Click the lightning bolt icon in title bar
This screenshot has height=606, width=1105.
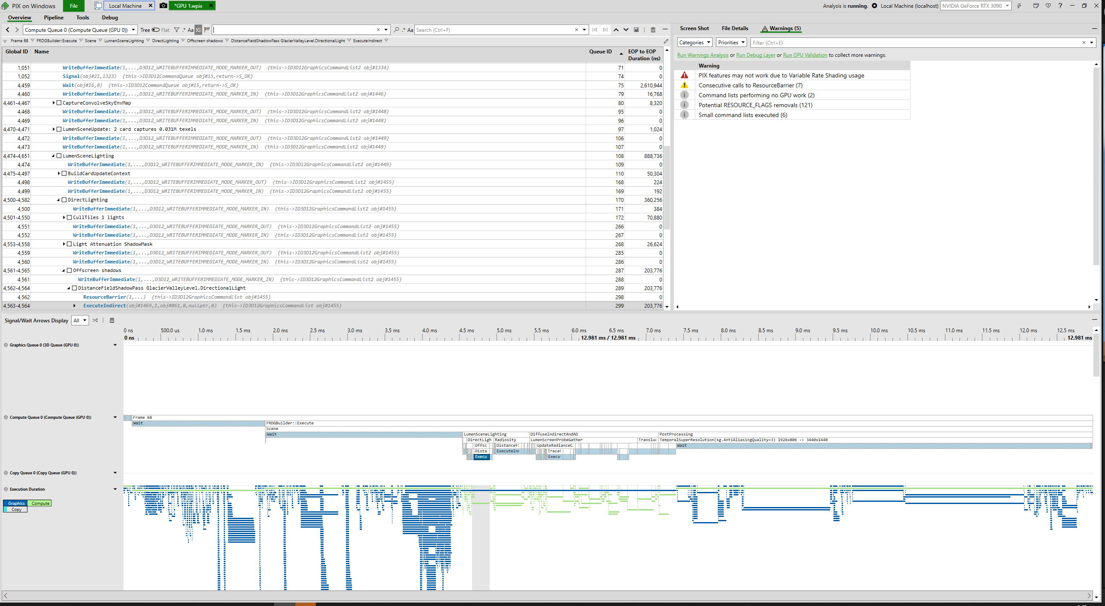coord(1019,6)
